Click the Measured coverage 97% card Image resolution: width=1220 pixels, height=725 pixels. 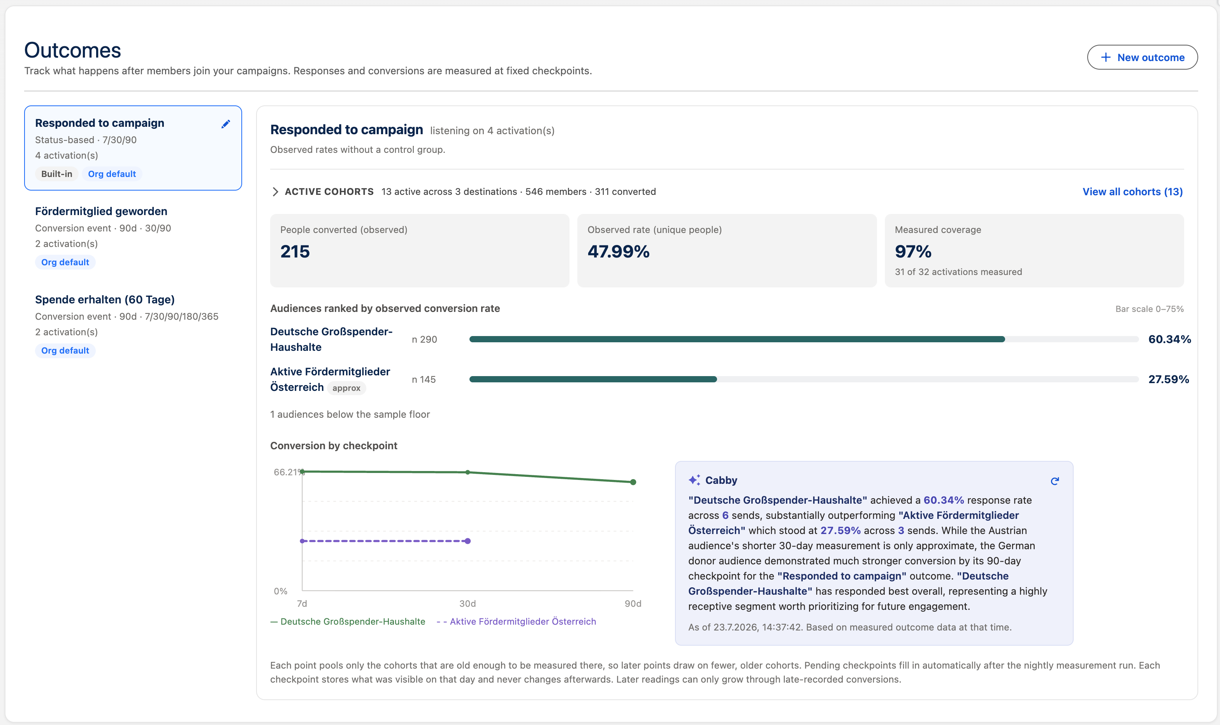point(1034,250)
